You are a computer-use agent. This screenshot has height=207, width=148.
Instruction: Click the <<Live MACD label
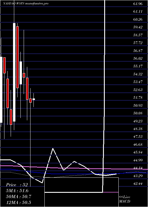click(x=125, y=199)
